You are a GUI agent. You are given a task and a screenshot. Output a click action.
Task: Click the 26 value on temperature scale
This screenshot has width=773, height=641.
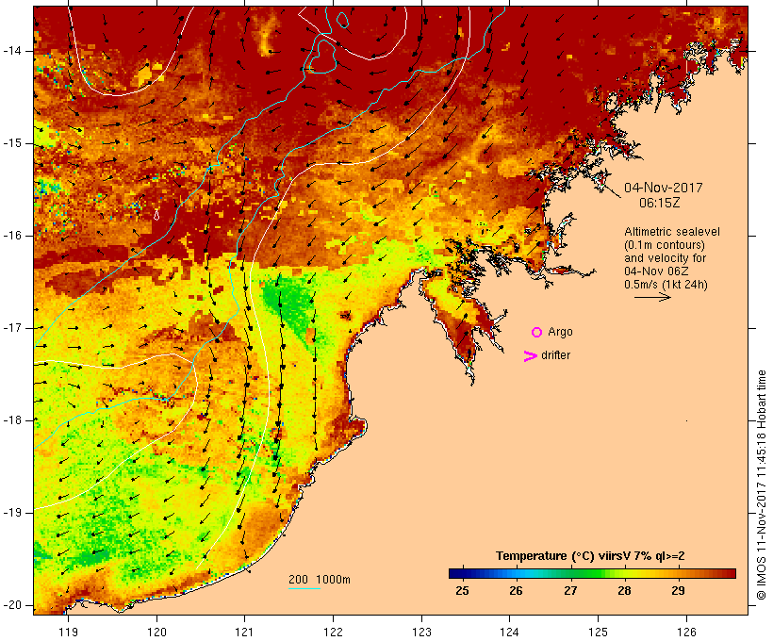516,590
